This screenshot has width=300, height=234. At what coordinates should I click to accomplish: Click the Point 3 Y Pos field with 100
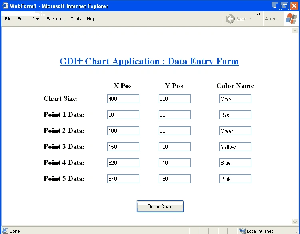click(x=175, y=147)
